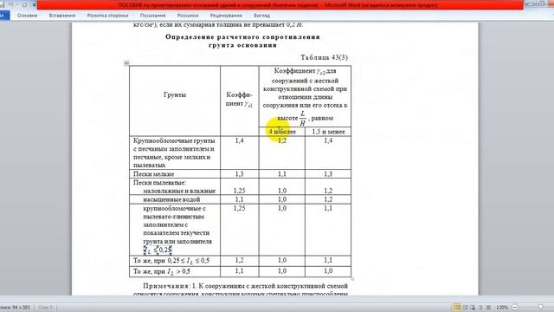Click the L/H fraction in the table header

(302, 119)
